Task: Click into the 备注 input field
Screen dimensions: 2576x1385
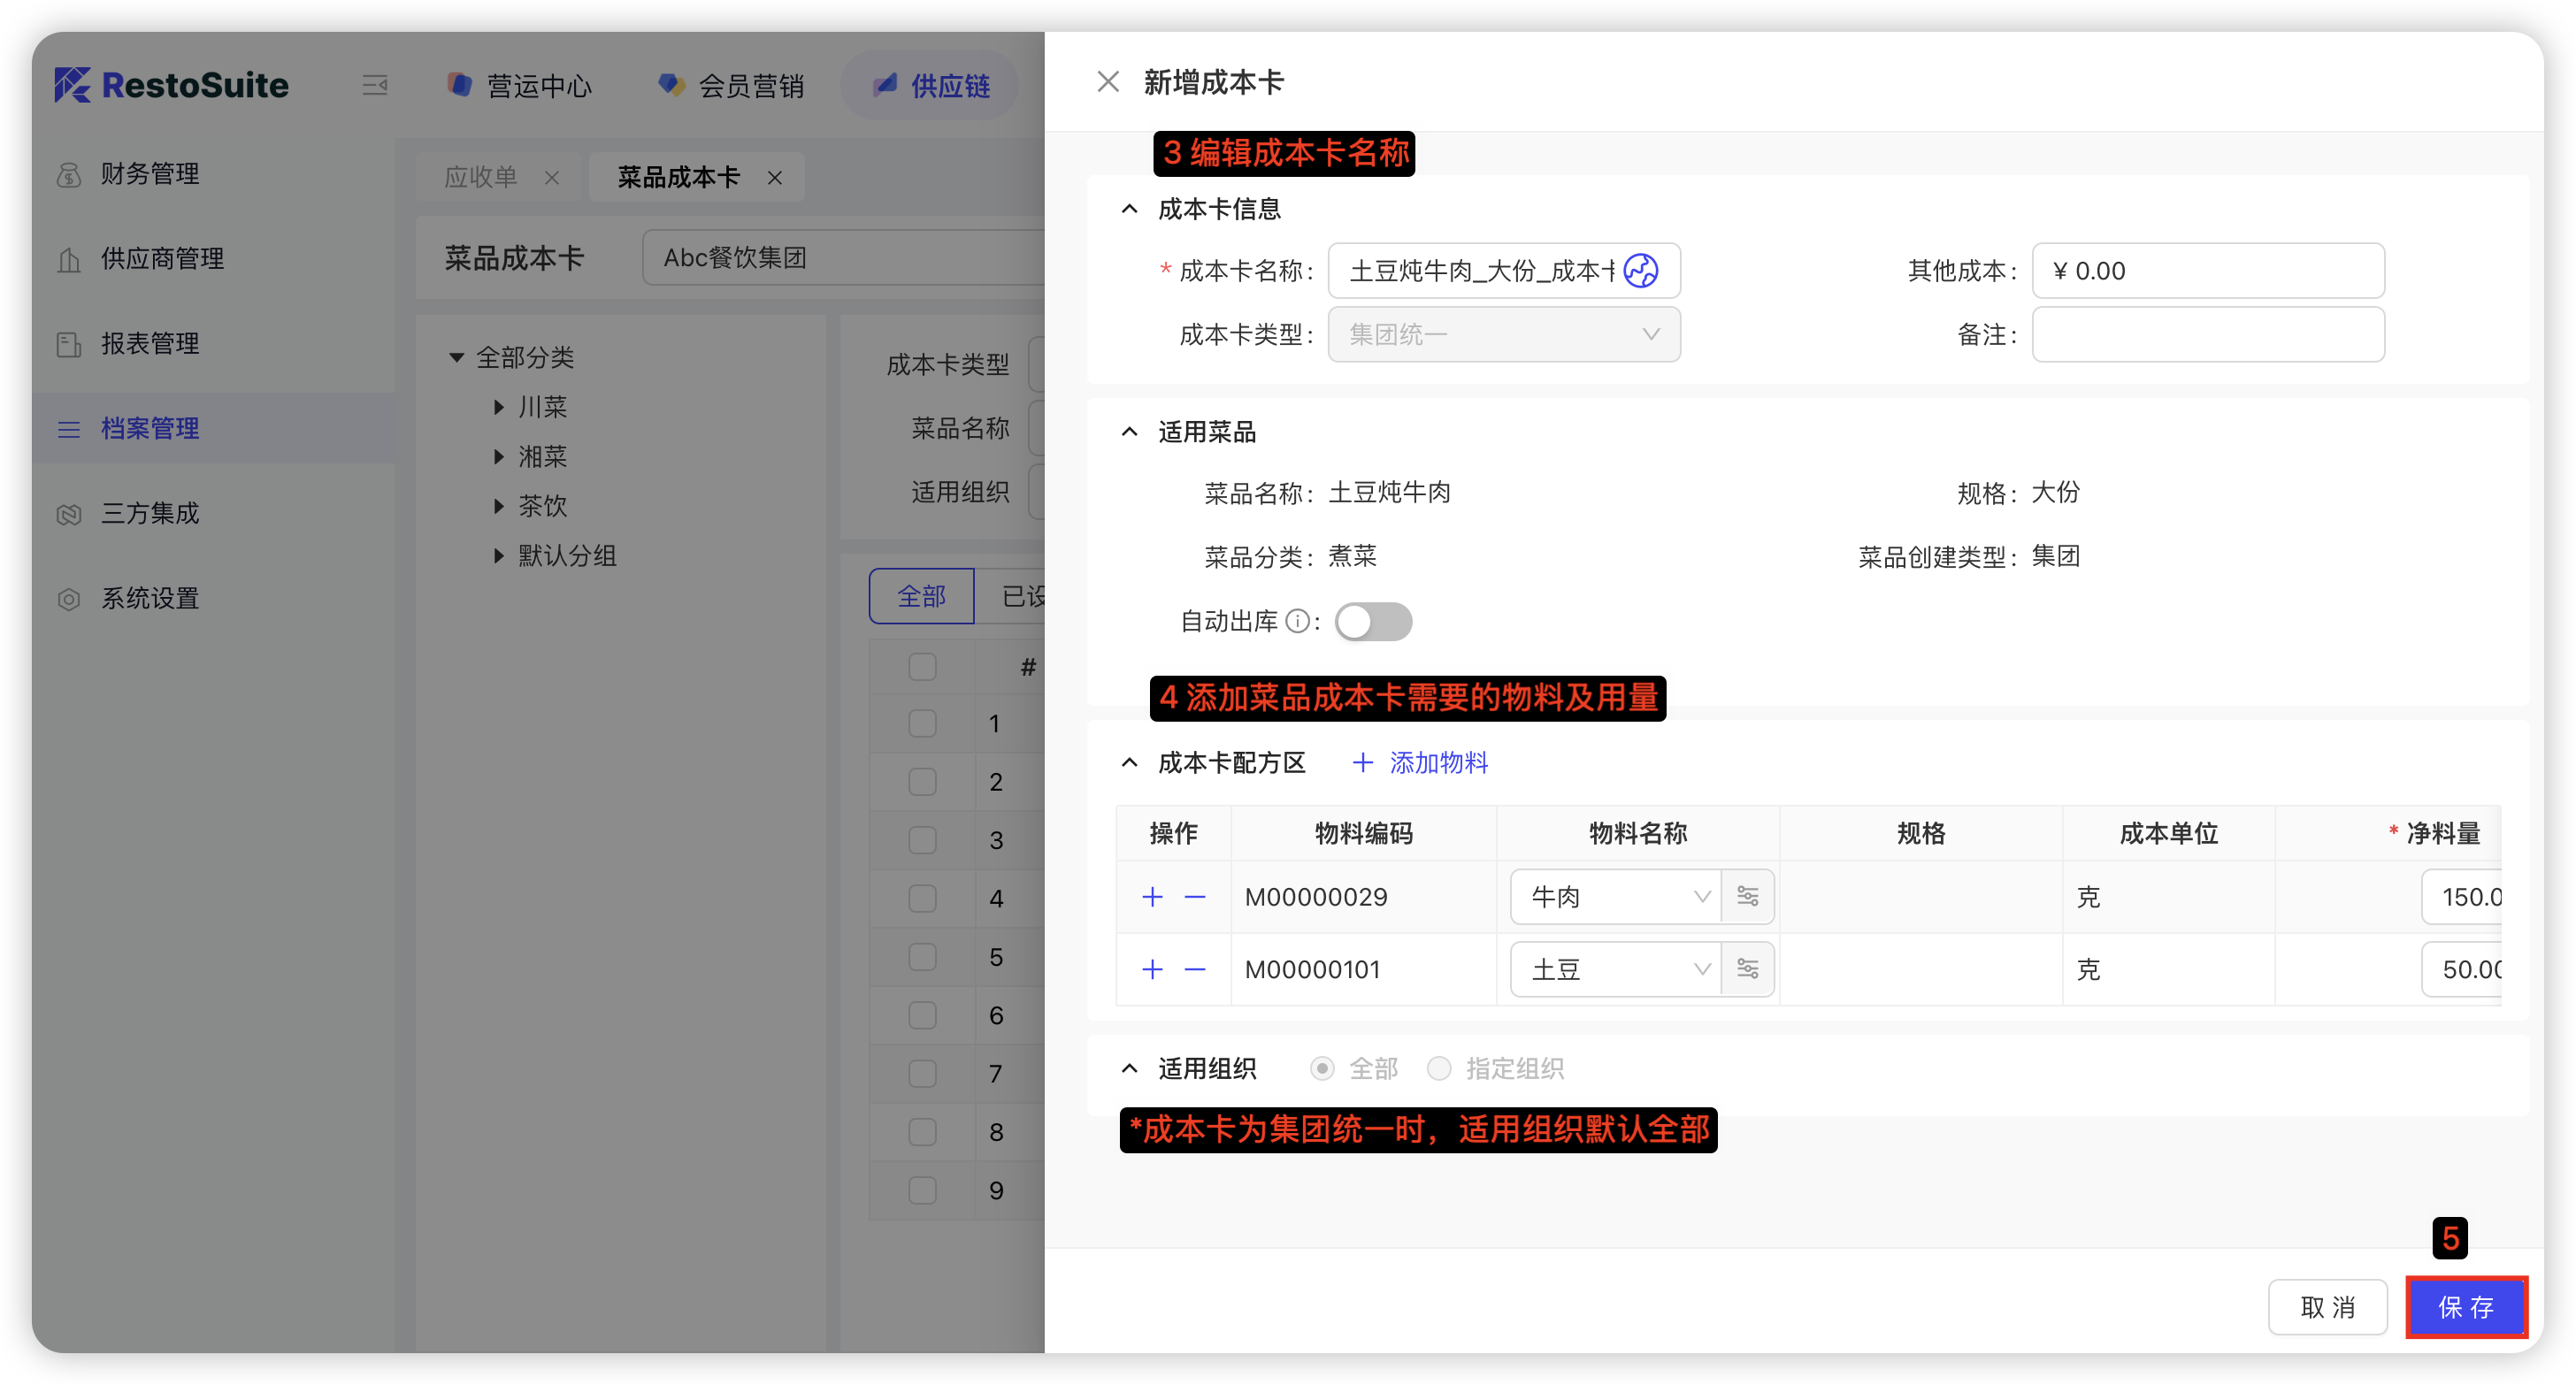Action: click(x=2207, y=334)
